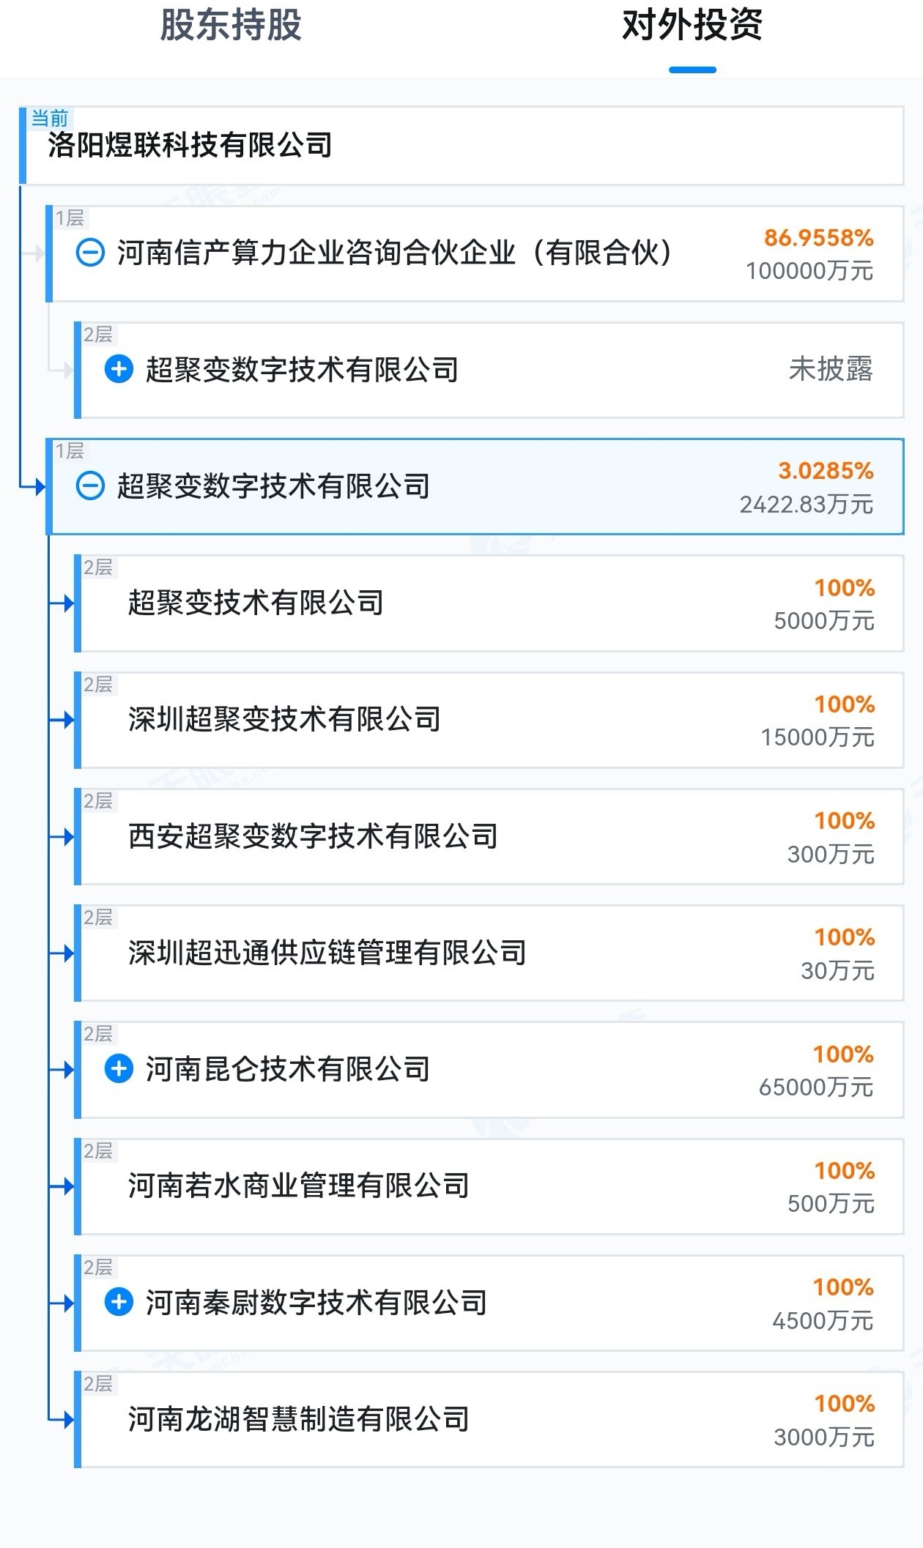The height and width of the screenshot is (1548, 923).
Task: Open 超聚变技术有限公司 details
Action: [256, 603]
